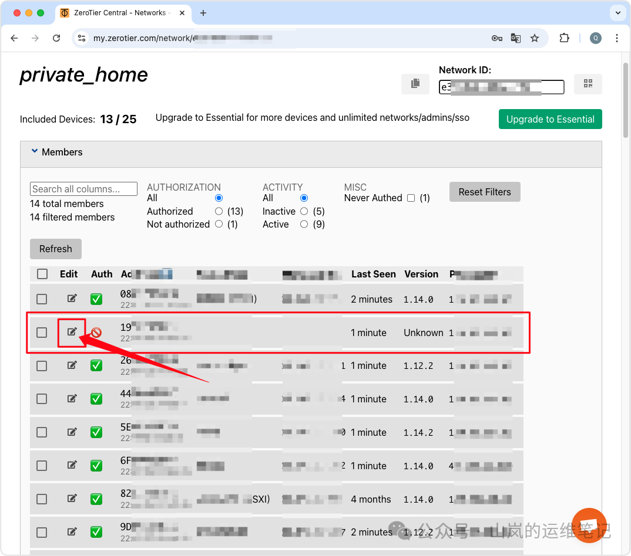
Task: Open the QR code icon button
Action: click(x=588, y=84)
